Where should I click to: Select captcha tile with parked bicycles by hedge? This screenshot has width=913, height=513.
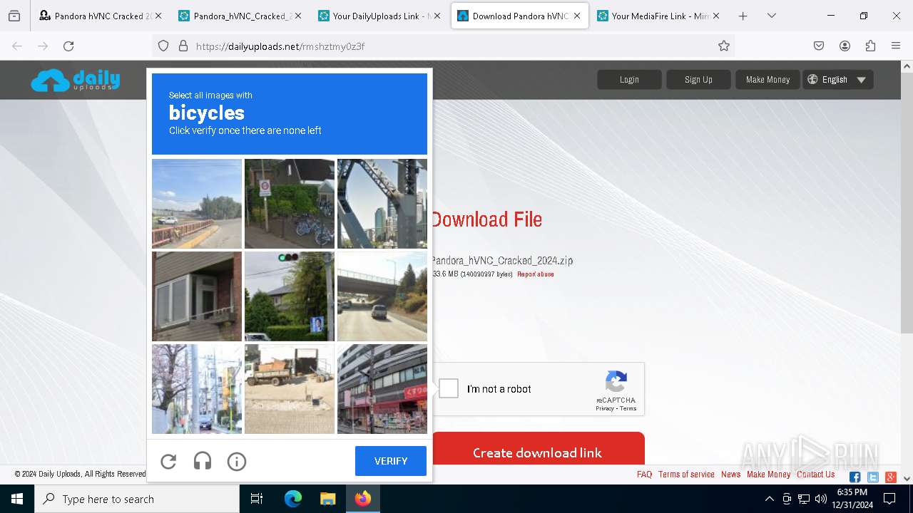(x=290, y=204)
